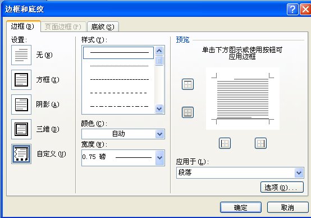
Task: Click the 方框 (X) label text
Action: coord(48,80)
